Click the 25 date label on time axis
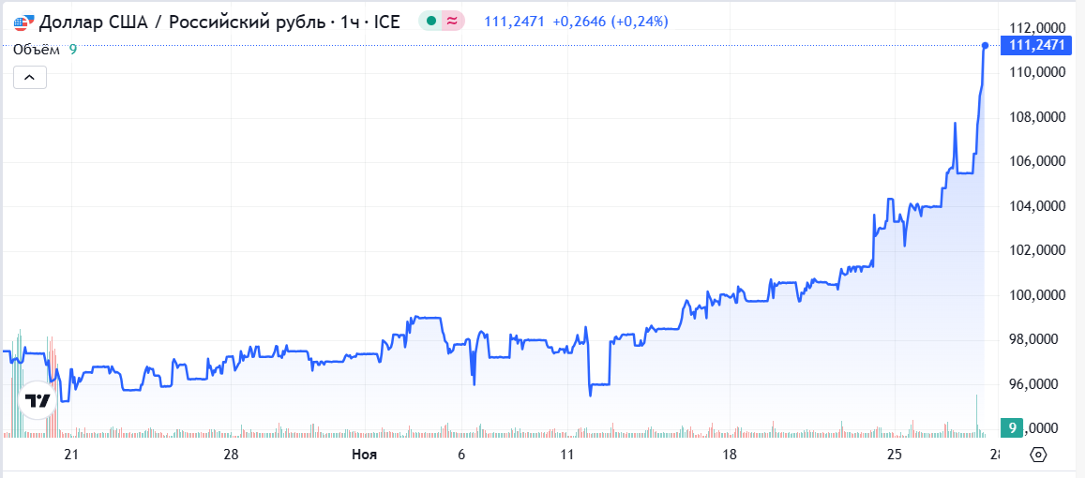The height and width of the screenshot is (478, 1085). coord(895,456)
